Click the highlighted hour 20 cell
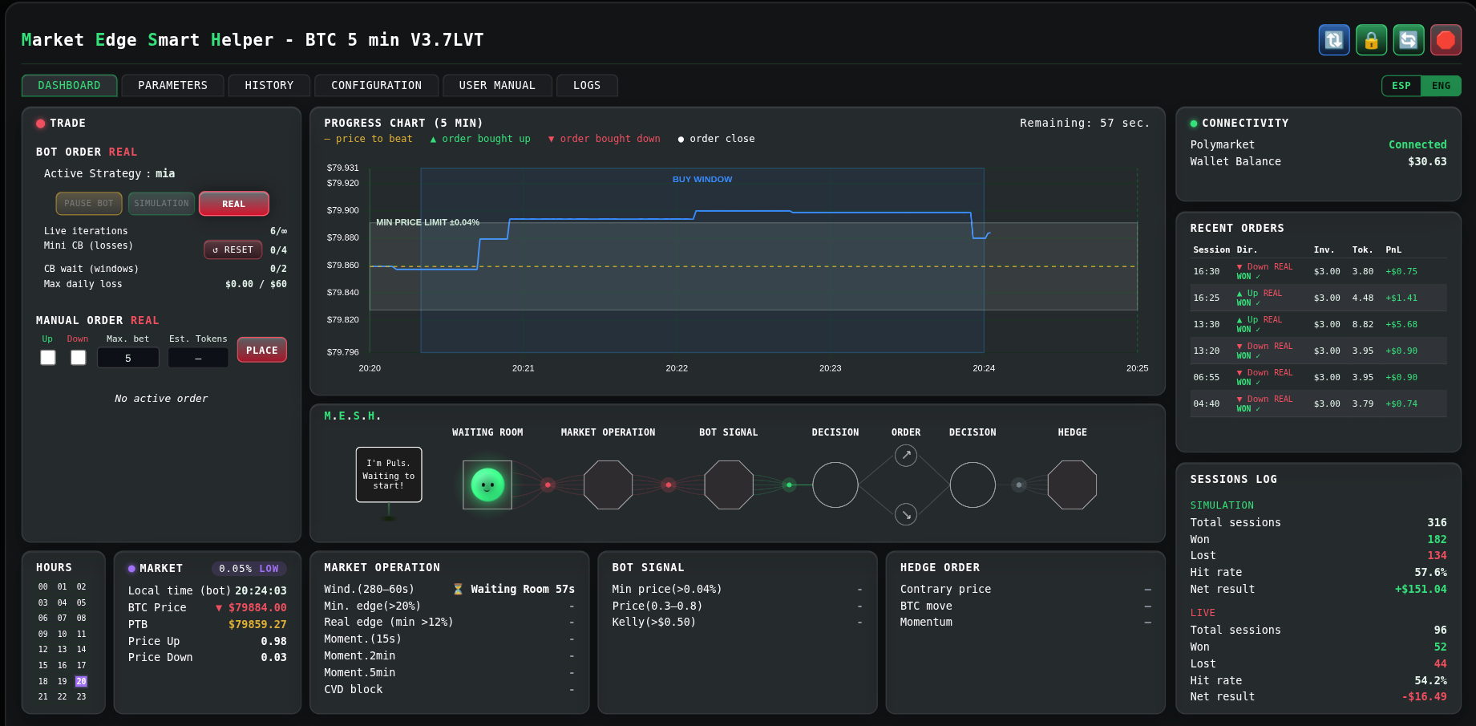Viewport: 1476px width, 726px height. click(81, 681)
